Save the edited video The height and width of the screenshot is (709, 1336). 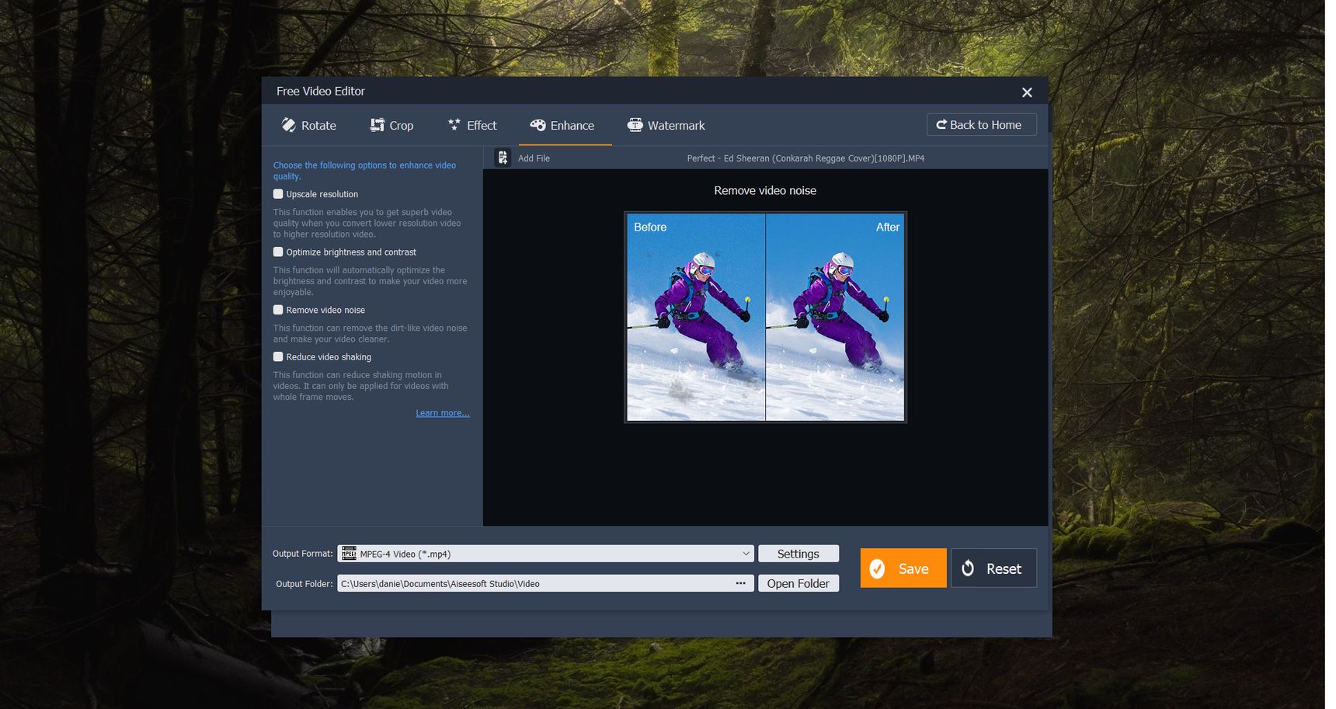(x=903, y=568)
